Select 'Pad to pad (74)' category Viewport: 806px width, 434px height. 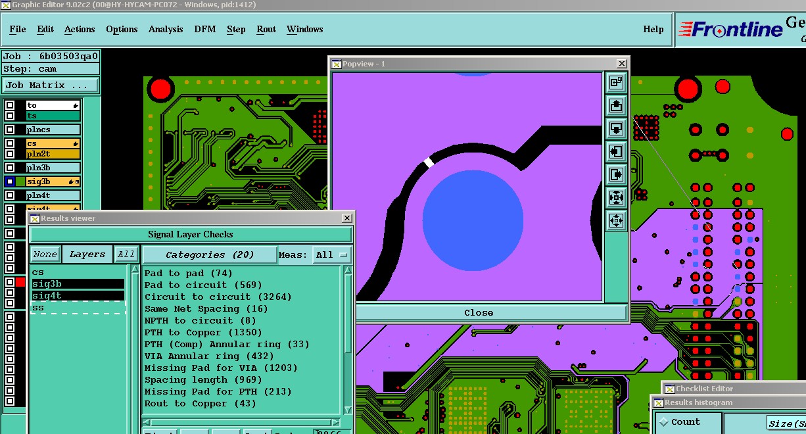pyautogui.click(x=189, y=274)
